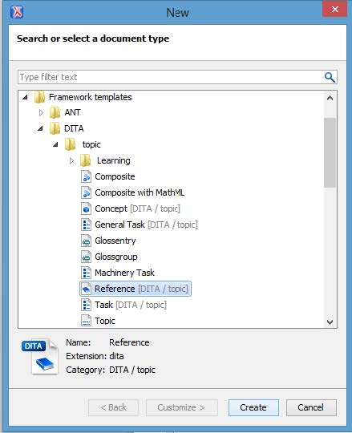Viewport: 352px width, 433px height.
Task: Click the scrollbar up arrow
Action: click(x=330, y=98)
